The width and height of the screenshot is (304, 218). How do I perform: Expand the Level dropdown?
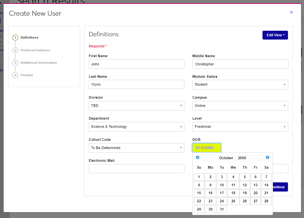point(240,127)
